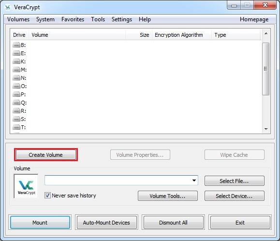
Task: Open the Favorites menu
Action: pyautogui.click(x=73, y=19)
